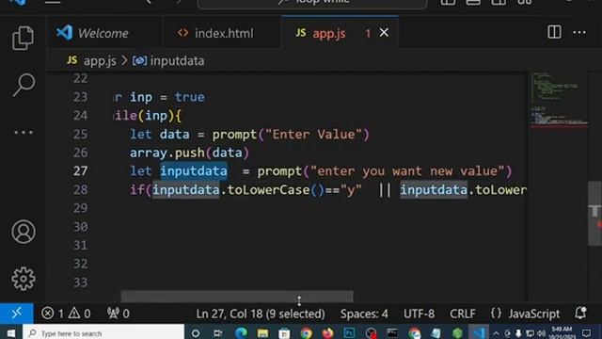The height and width of the screenshot is (339, 602).
Task: Select language mode JavaScript
Action: [x=533, y=314]
